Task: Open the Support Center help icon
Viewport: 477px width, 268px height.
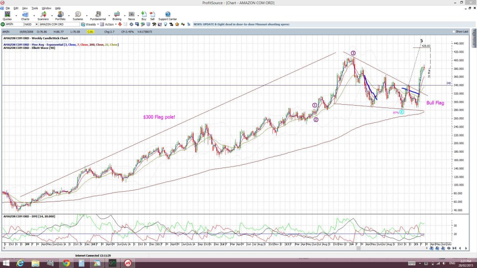Action: [x=168, y=16]
